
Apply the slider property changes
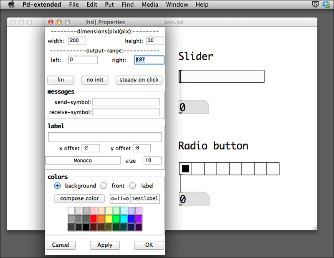105,245
